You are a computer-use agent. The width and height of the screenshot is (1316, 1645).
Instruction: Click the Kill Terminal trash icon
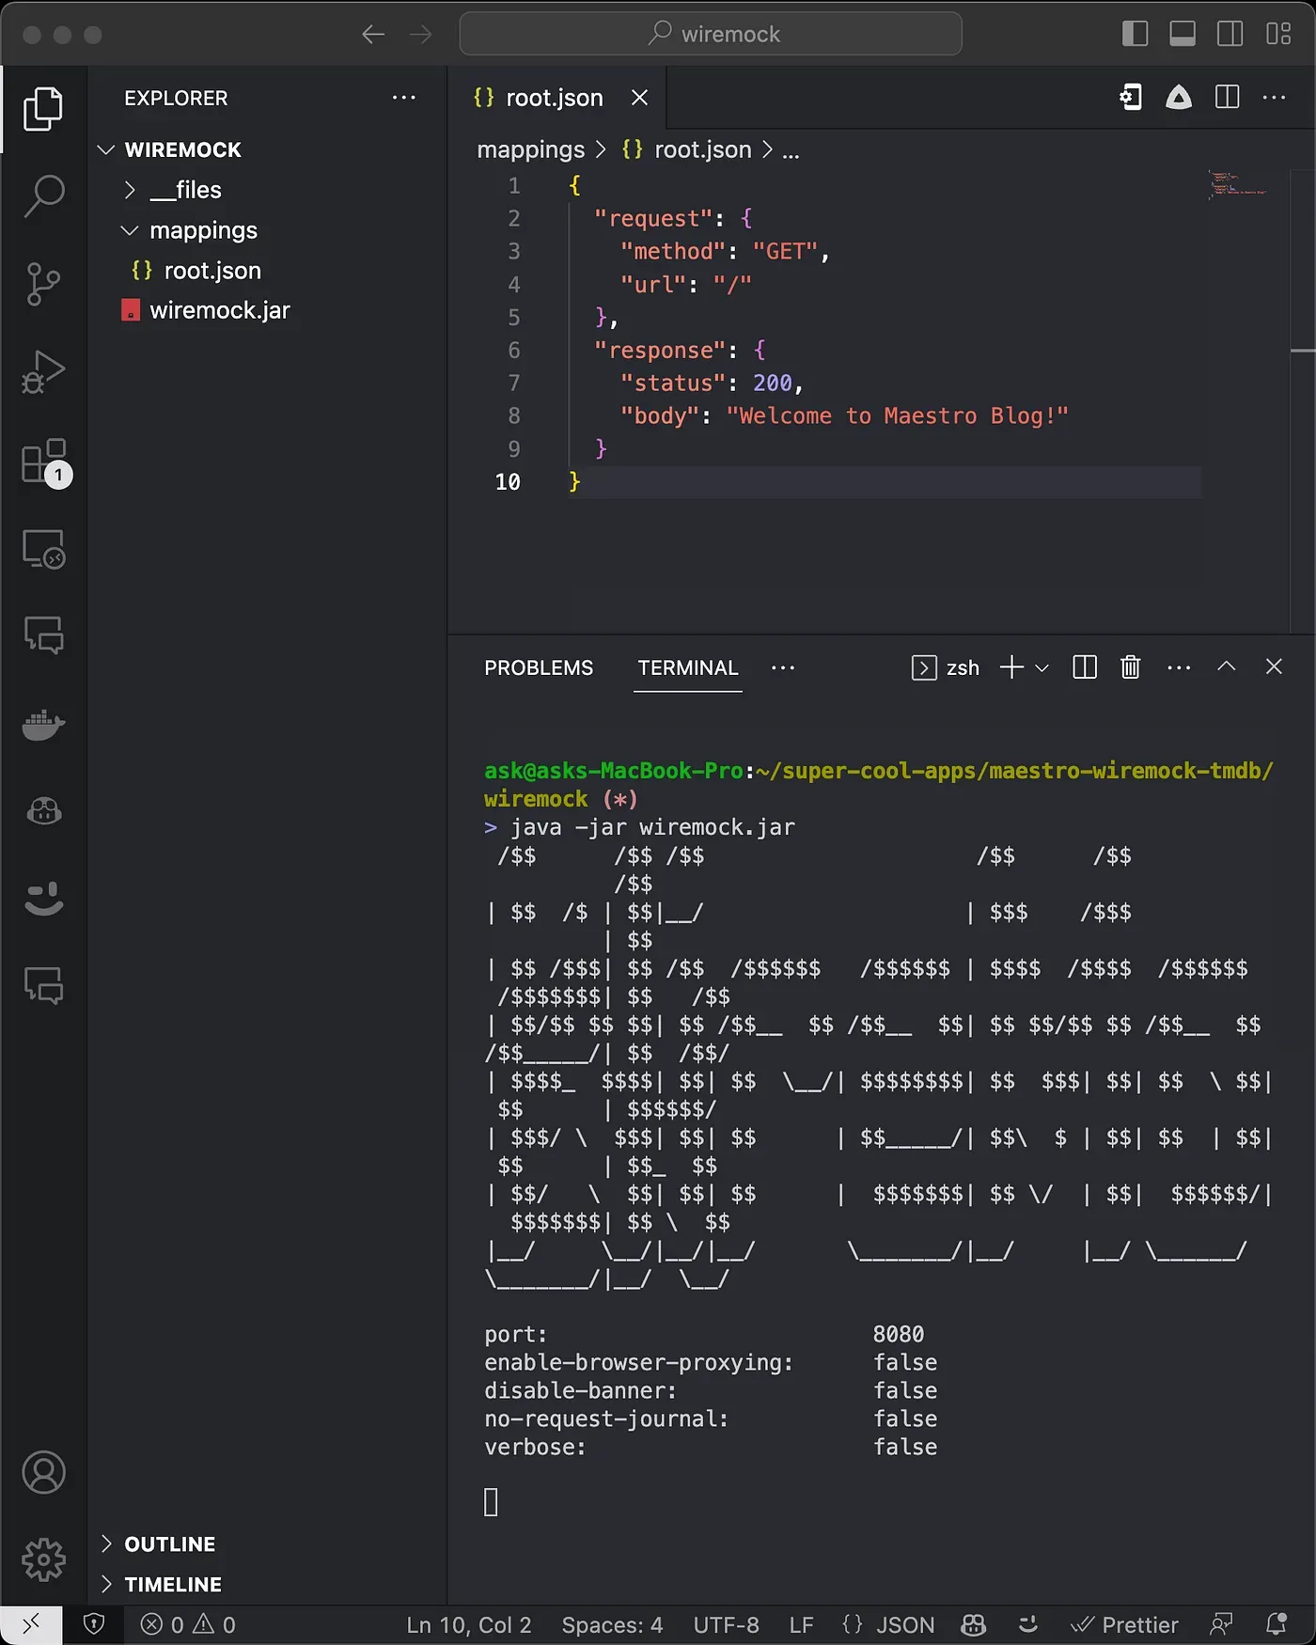[1130, 667]
